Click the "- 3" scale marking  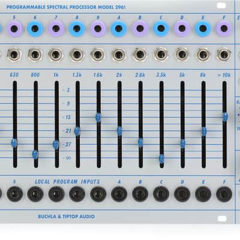coord(66,90)
